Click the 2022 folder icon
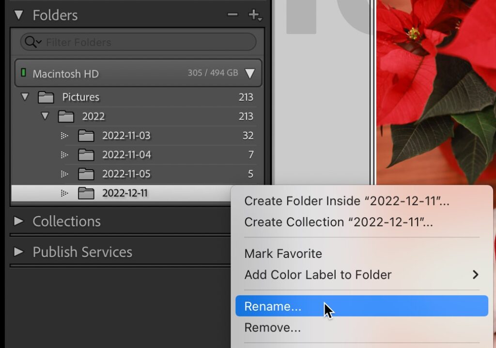The height and width of the screenshot is (348, 496). (x=66, y=117)
